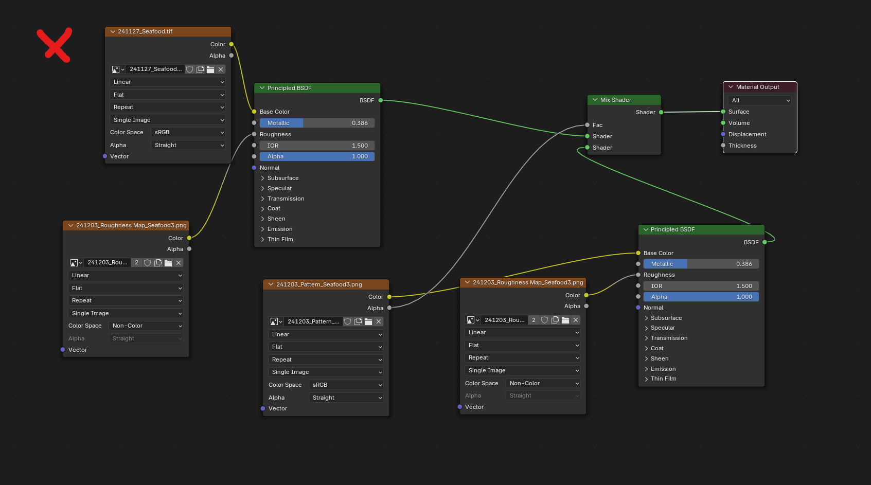Screen dimensions: 871x485
Task: Click the image name field in the 241127_Seafood.tif node
Action: pyautogui.click(x=155, y=69)
